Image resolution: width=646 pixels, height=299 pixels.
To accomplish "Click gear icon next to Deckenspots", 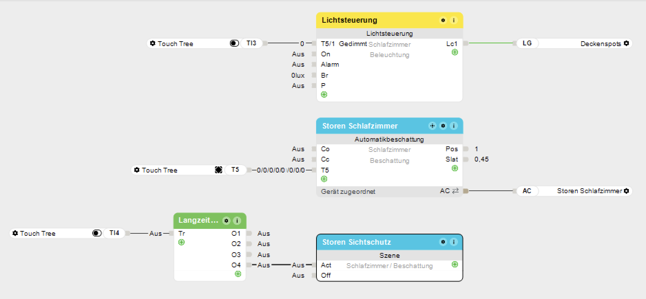I will [626, 43].
